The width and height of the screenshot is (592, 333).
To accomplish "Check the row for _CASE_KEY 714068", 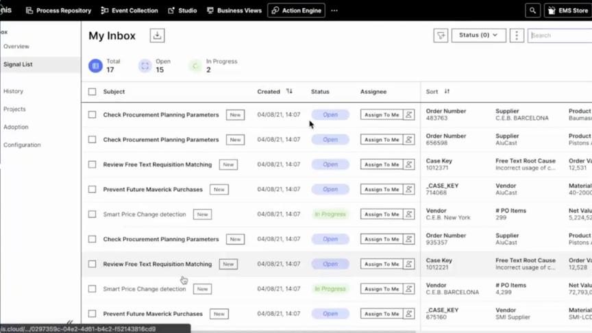I will 92,190.
